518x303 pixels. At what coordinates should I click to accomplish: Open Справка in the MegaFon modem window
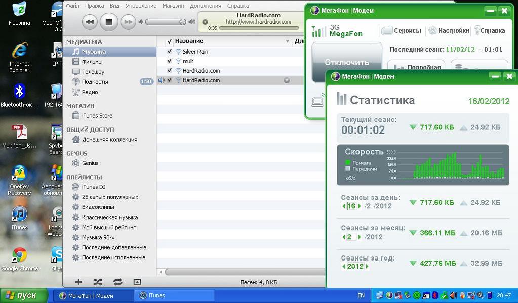pyautogui.click(x=490, y=31)
